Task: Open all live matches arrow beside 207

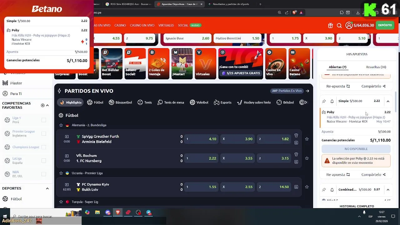Action: (307, 91)
